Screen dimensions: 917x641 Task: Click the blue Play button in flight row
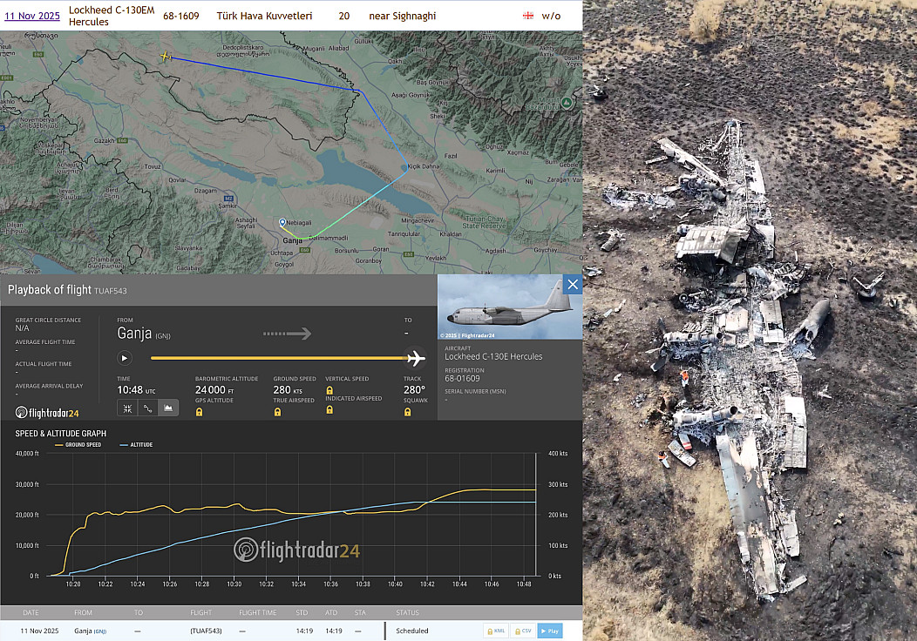tap(549, 631)
